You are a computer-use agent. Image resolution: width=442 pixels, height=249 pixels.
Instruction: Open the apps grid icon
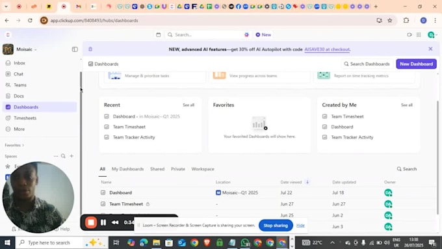pos(419,34)
